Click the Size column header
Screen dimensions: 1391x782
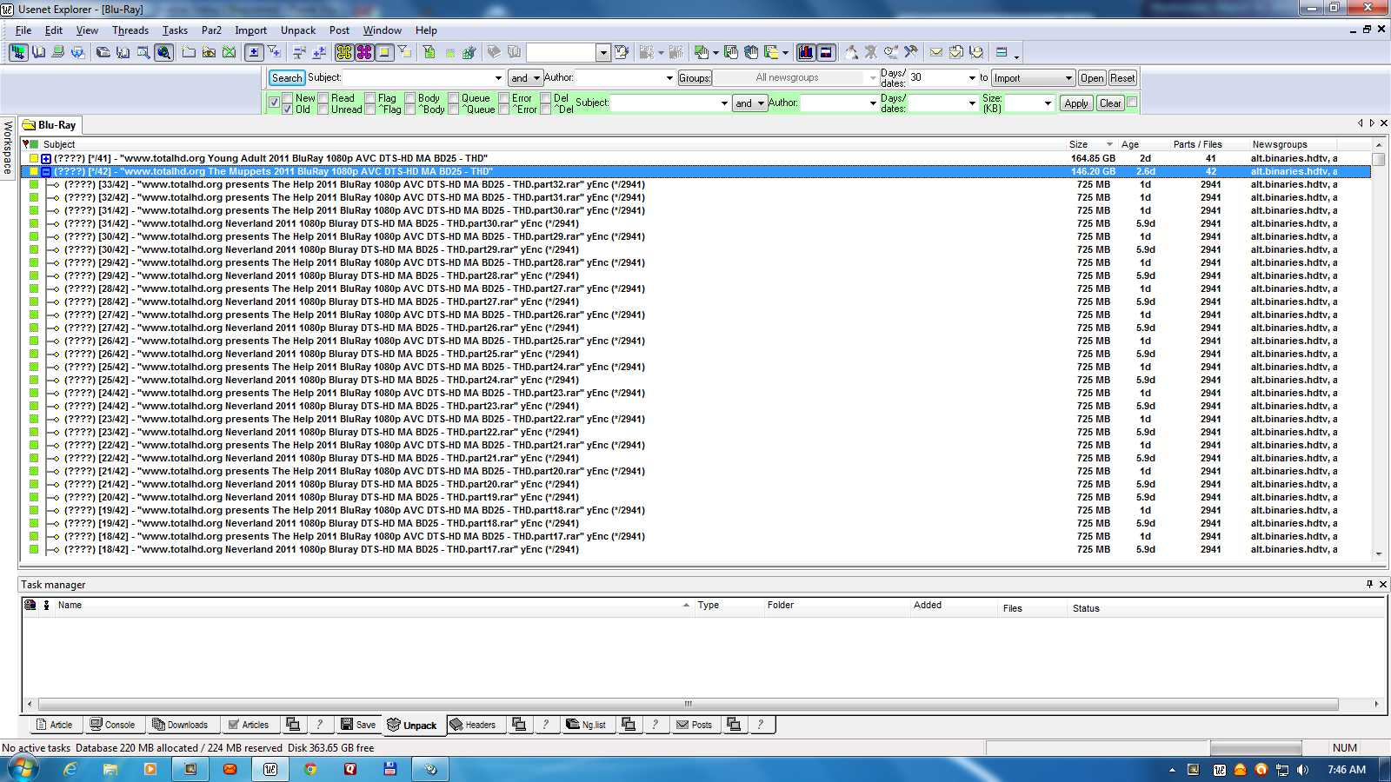click(x=1078, y=144)
